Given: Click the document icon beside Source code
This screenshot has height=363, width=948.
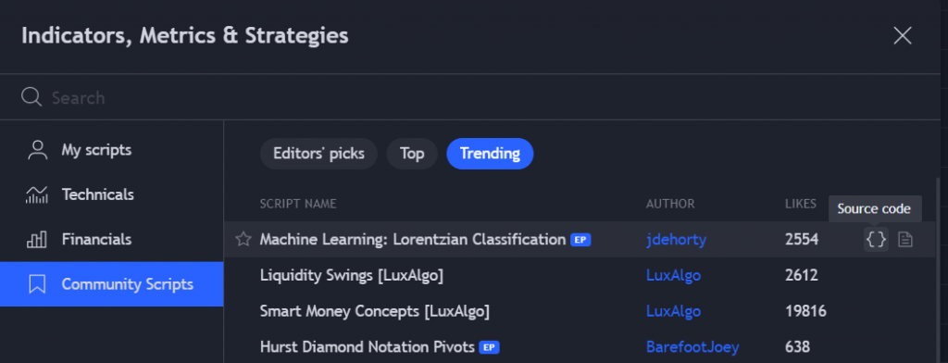Looking at the screenshot, I should [905, 240].
